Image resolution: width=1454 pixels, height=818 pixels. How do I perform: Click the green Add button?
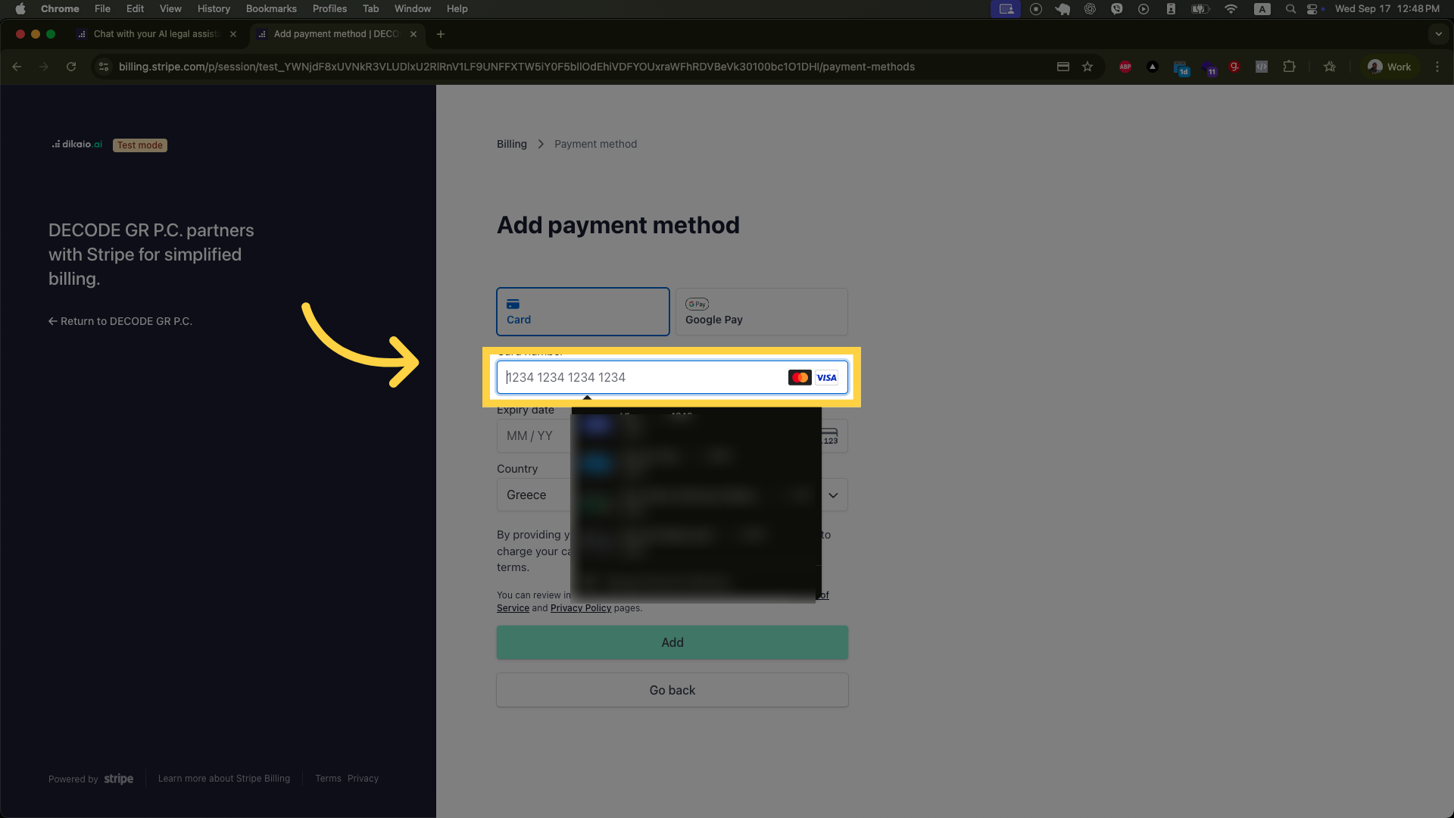(672, 642)
